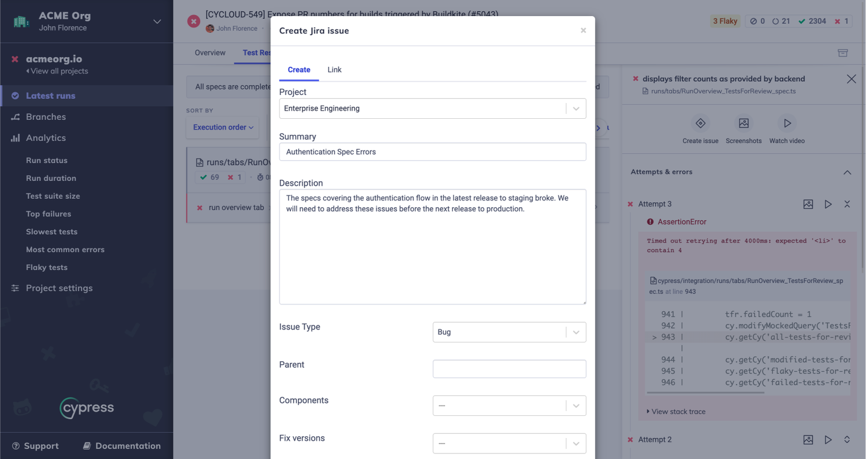Click the passed 2304 count
This screenshot has width=866, height=459.
point(812,21)
